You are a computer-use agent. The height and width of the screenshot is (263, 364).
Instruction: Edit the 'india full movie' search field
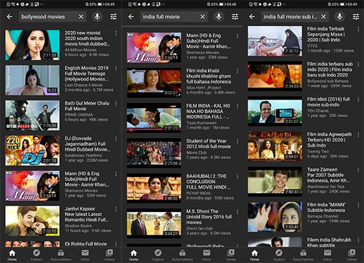pos(174,17)
